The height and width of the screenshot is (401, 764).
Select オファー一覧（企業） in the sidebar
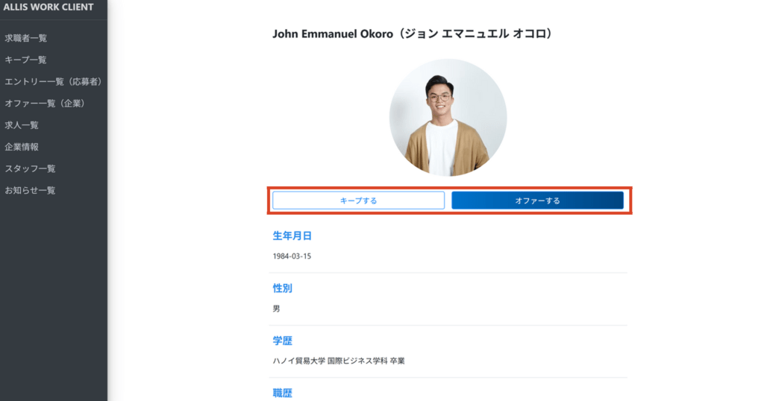(43, 103)
